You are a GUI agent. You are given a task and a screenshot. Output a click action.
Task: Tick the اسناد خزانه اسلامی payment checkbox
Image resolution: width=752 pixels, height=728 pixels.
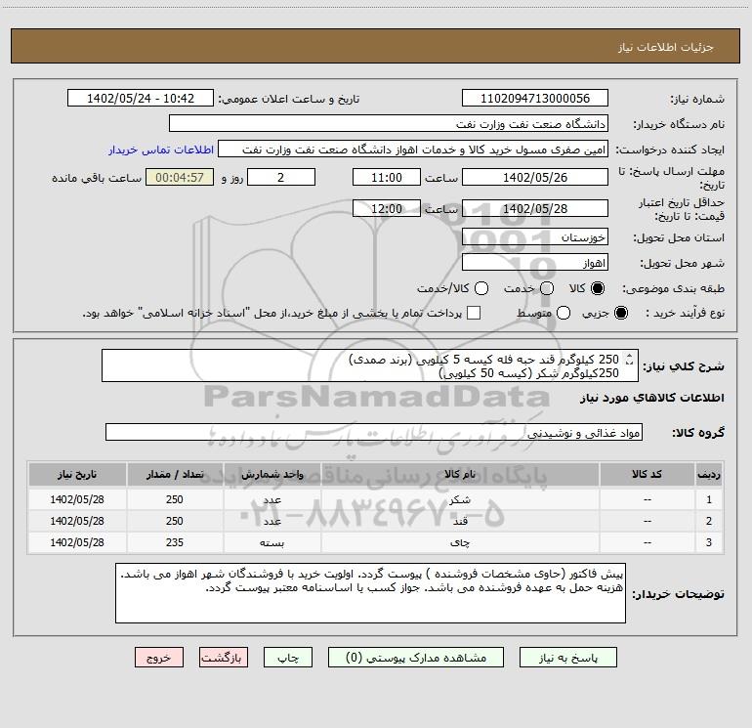tap(474, 313)
